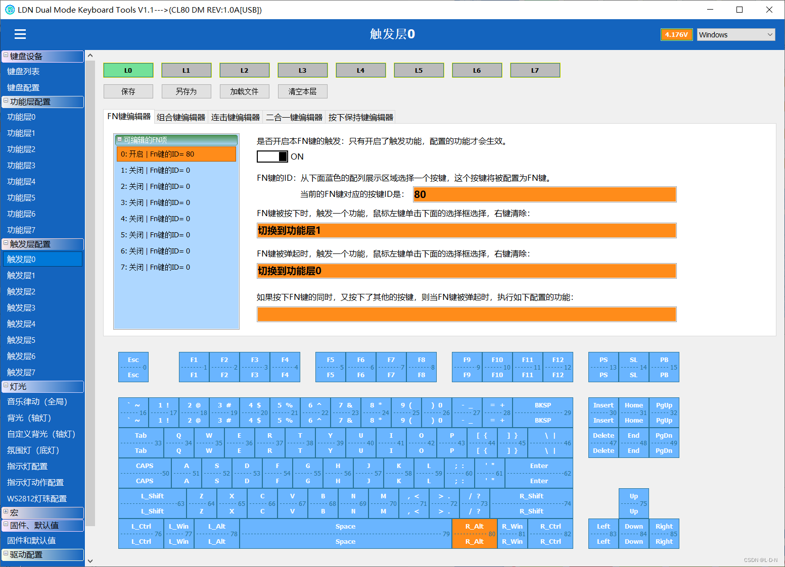Open the Windows OS dropdown

[x=736, y=34]
